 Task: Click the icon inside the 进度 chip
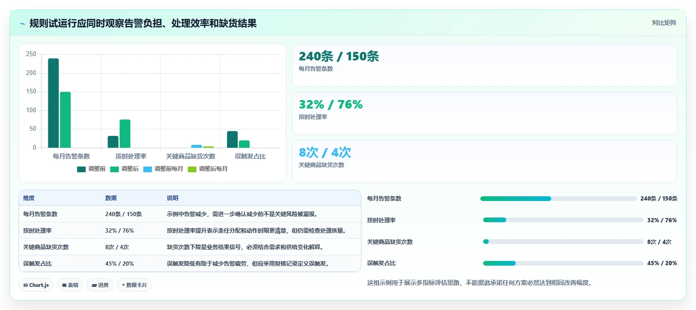[x=94, y=285]
